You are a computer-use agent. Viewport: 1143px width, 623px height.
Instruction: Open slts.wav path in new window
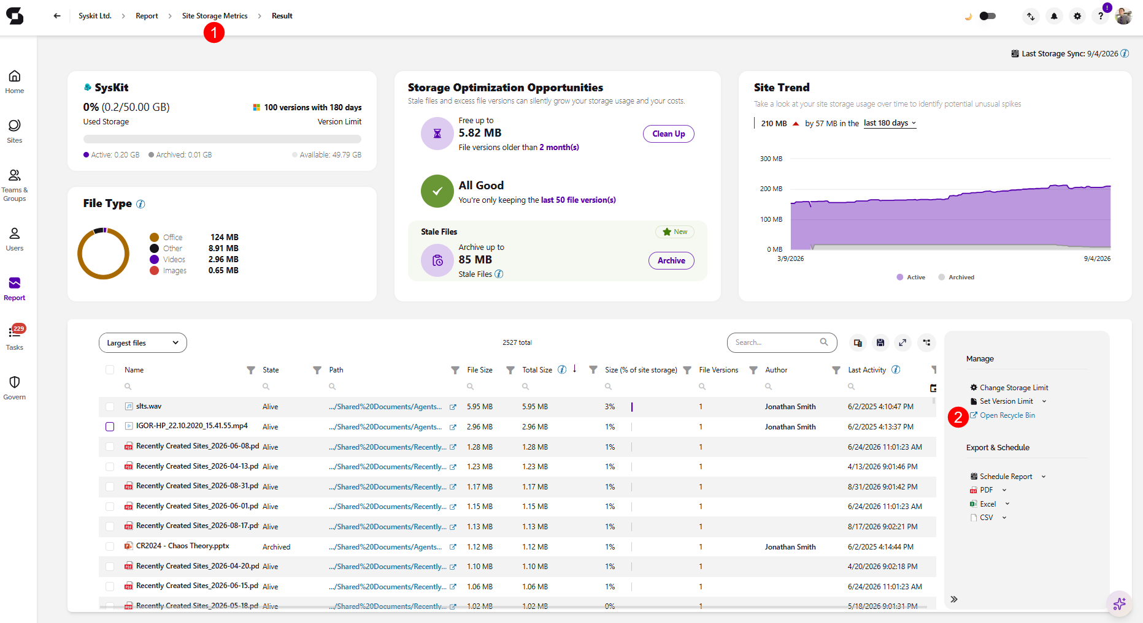coord(453,407)
